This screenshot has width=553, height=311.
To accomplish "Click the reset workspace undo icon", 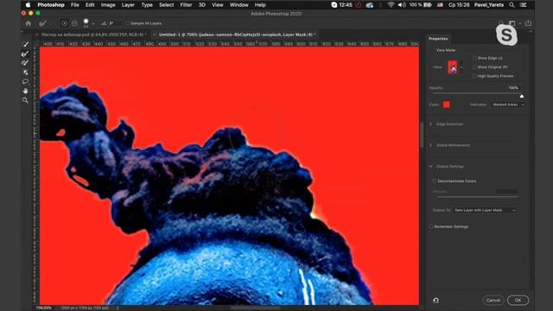I will pyautogui.click(x=435, y=300).
